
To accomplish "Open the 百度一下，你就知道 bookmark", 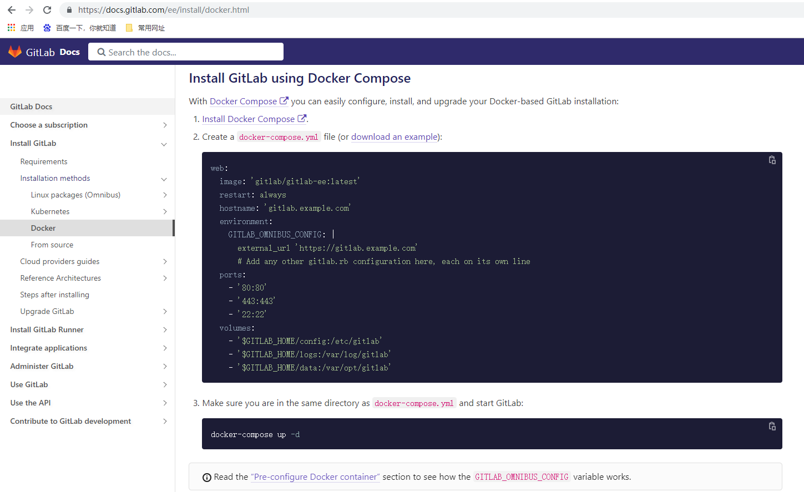I will [x=86, y=28].
